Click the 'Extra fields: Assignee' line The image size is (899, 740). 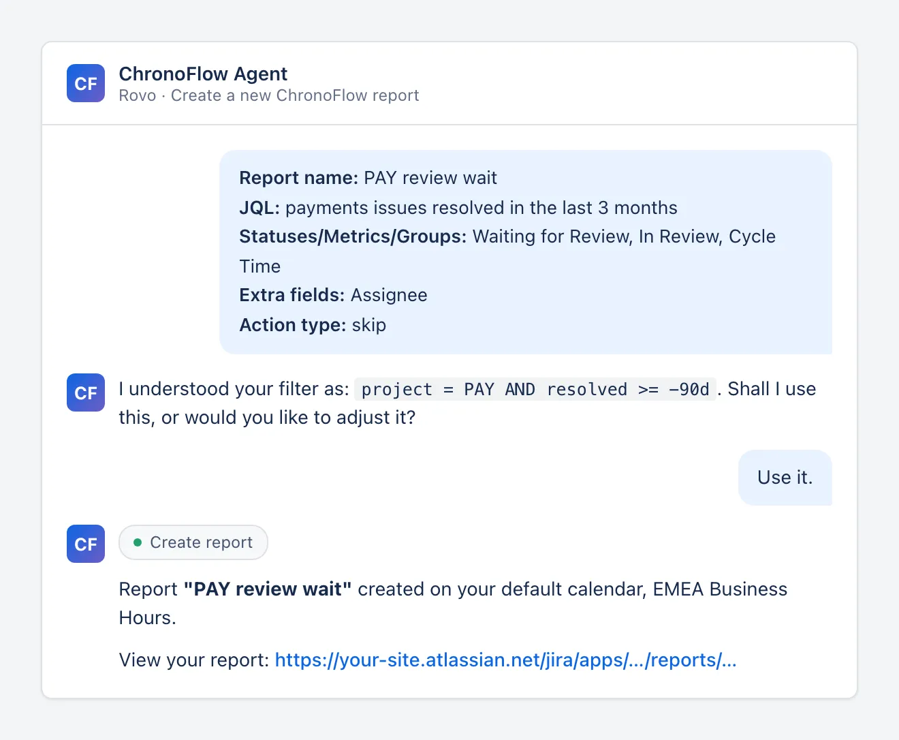point(333,295)
